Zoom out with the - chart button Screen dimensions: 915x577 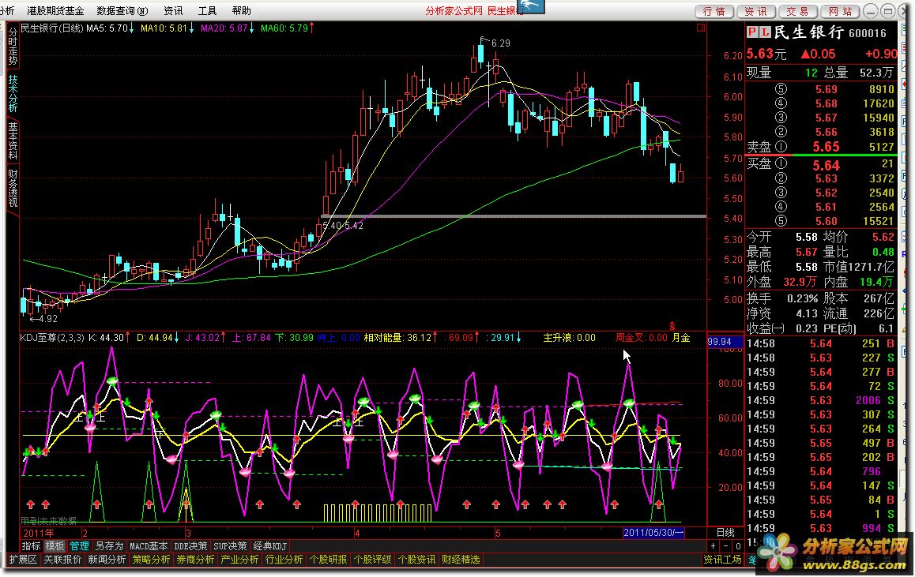725,546
